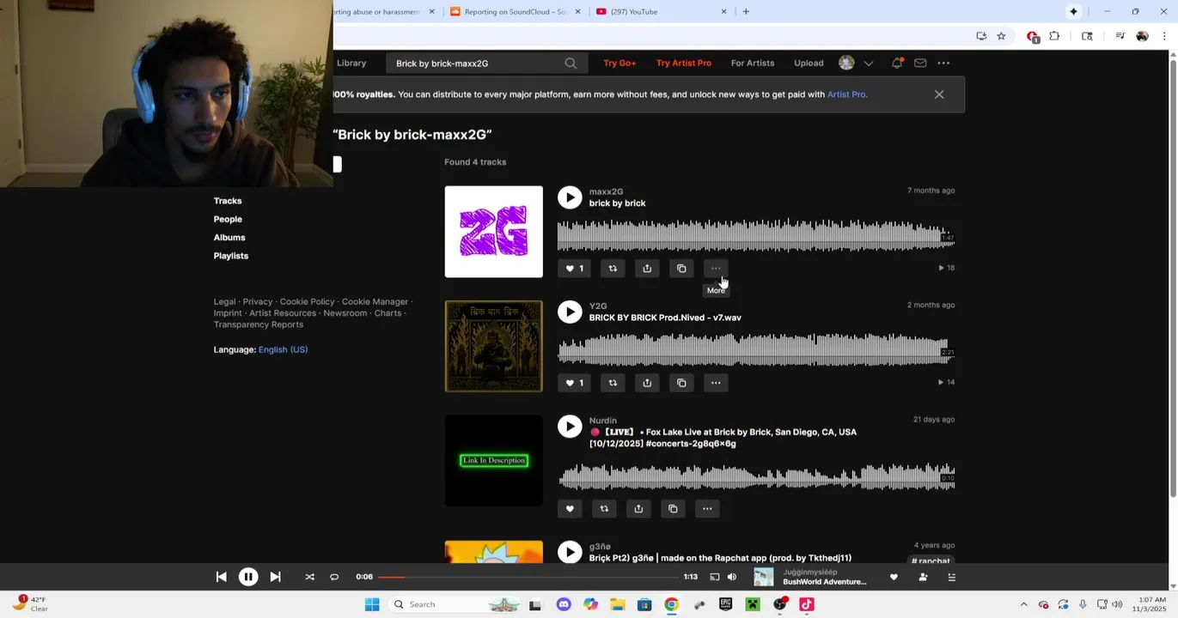Skip to previous track in player

[x=222, y=577]
